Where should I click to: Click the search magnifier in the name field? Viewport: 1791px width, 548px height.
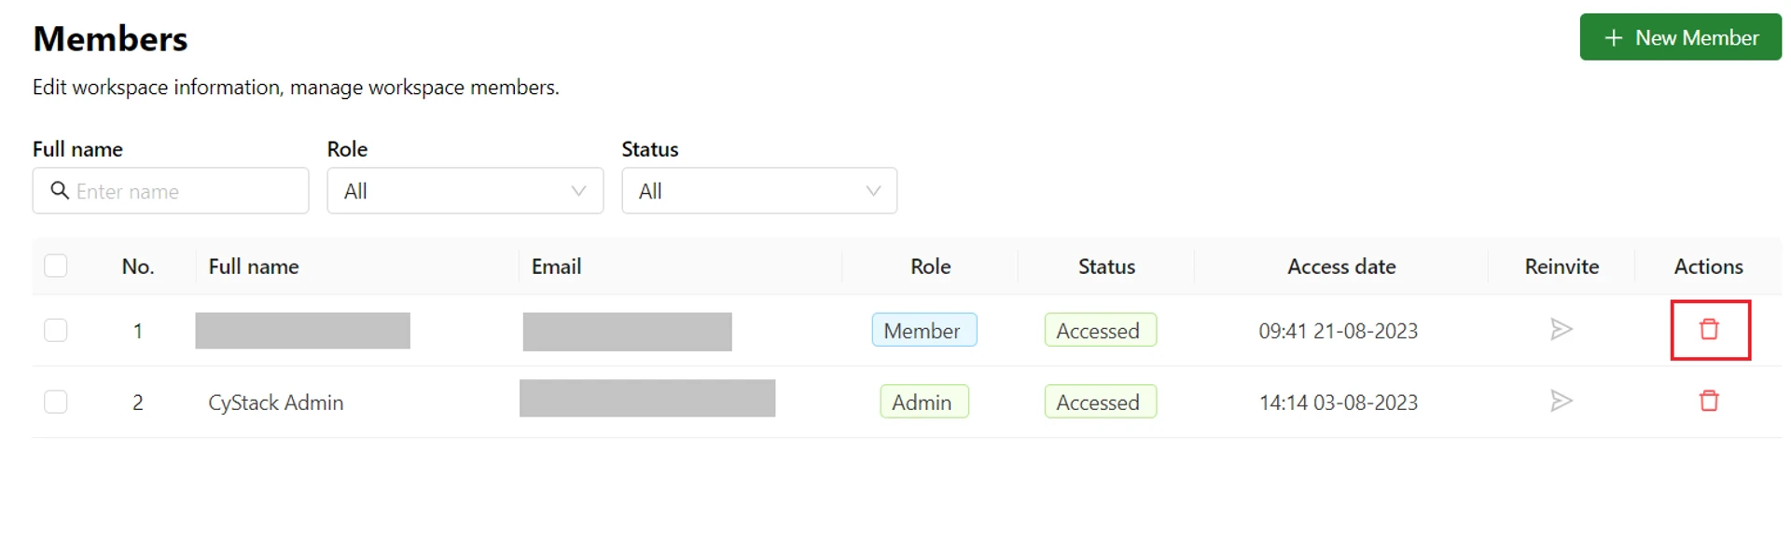[x=59, y=190]
